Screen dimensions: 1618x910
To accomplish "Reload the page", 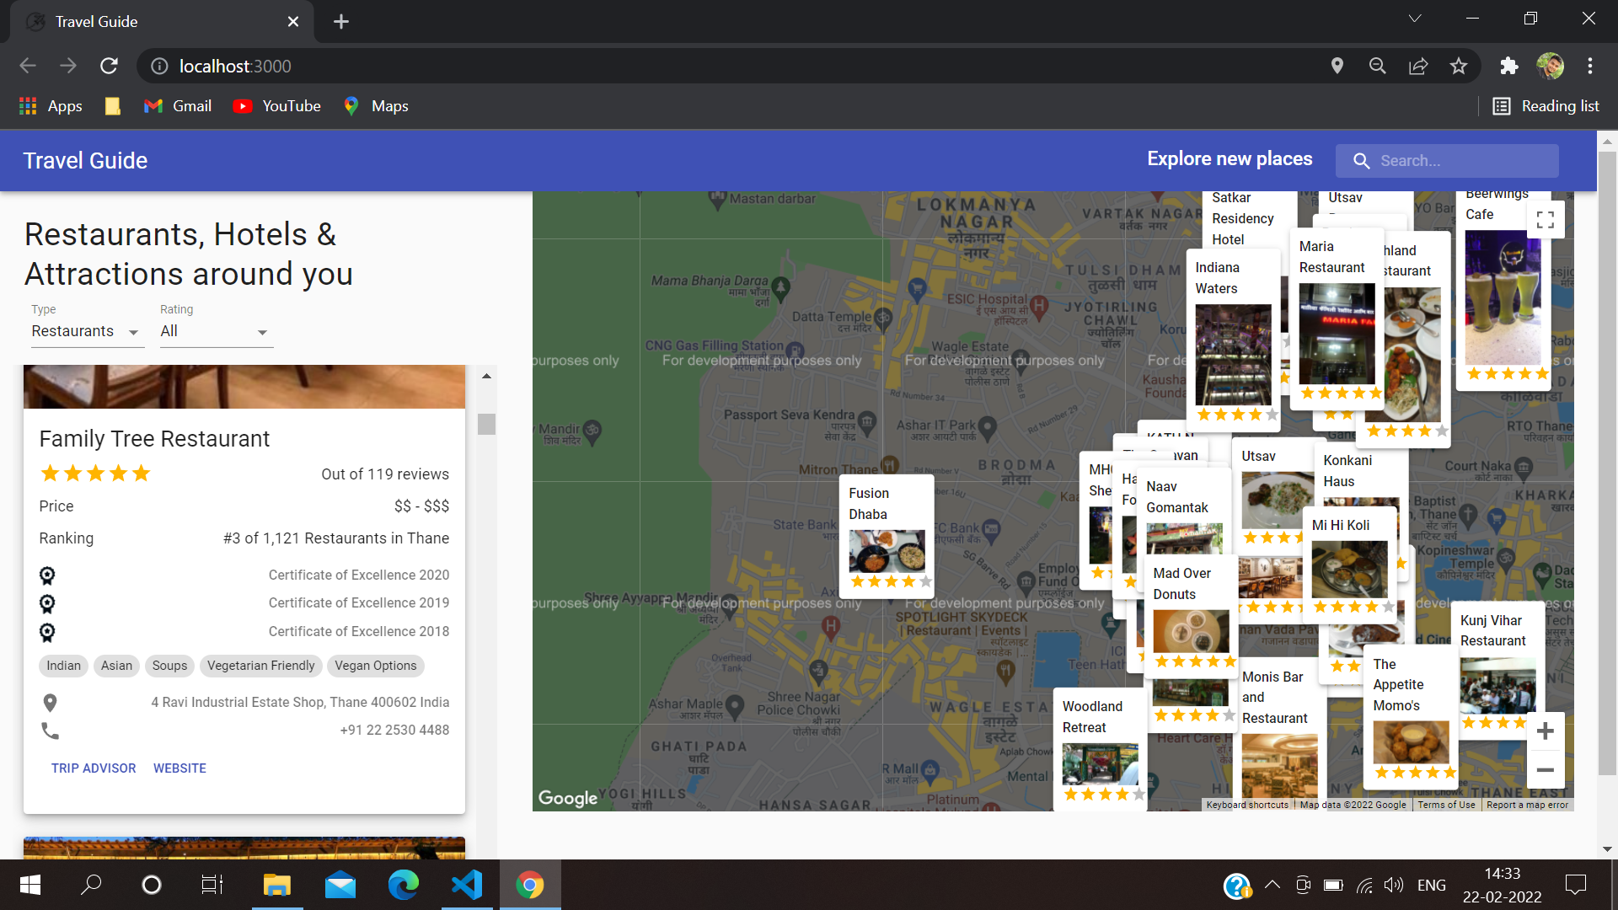I will pos(109,66).
